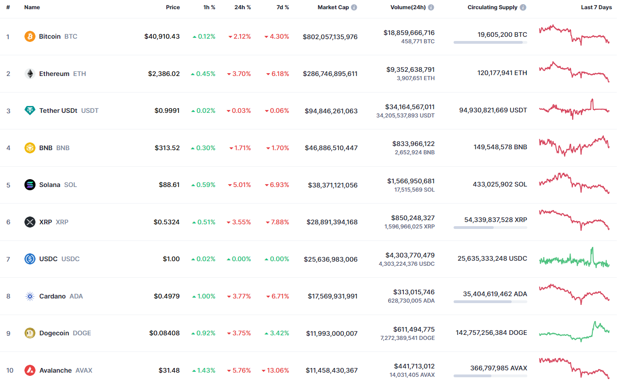
Task: Click the Circulating Supply info icon
Action: click(523, 7)
